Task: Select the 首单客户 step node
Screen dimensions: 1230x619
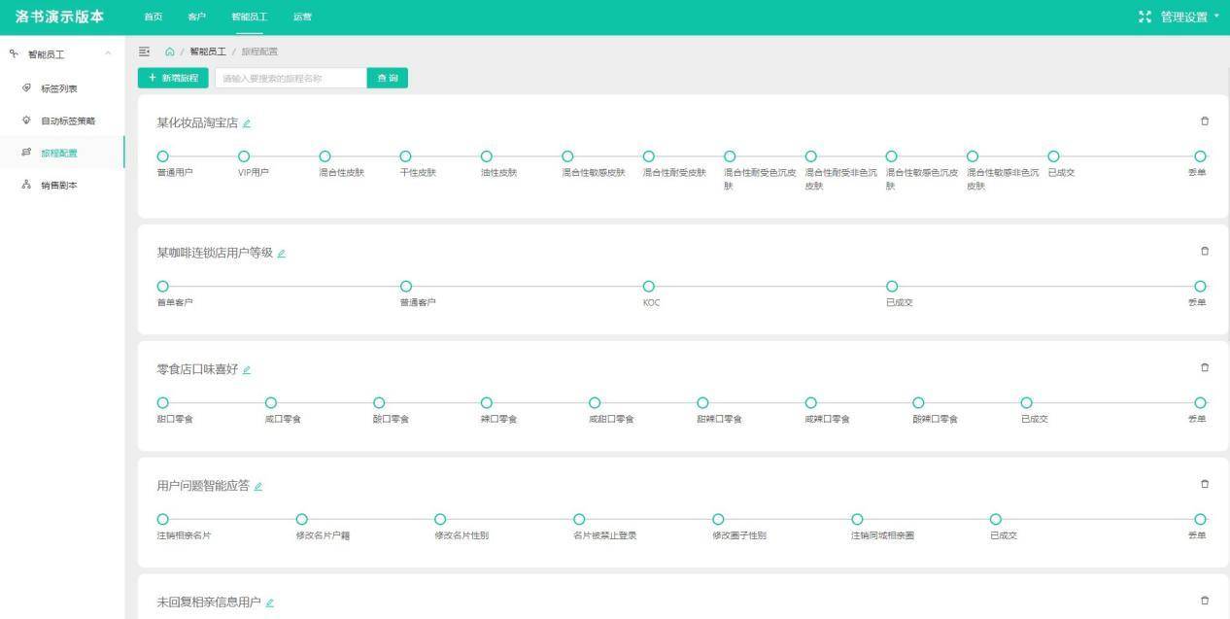Action: (x=163, y=287)
